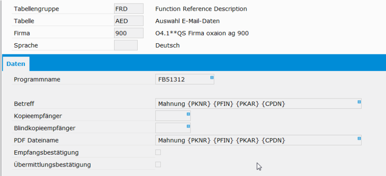Enable the Übermittlungsbestätigung checkbox
Viewport: 386px width, 176px height.
pyautogui.click(x=158, y=164)
